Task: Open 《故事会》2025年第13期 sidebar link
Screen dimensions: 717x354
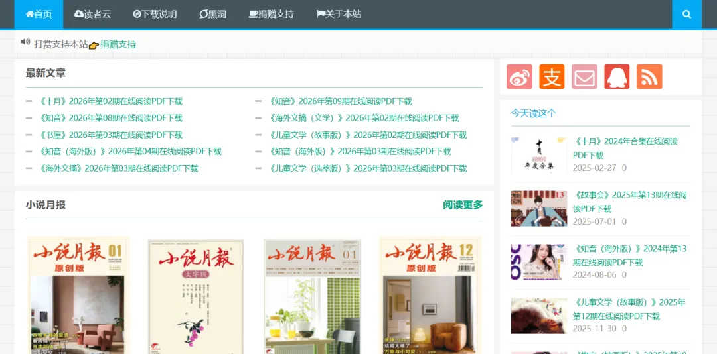Action: tap(629, 202)
